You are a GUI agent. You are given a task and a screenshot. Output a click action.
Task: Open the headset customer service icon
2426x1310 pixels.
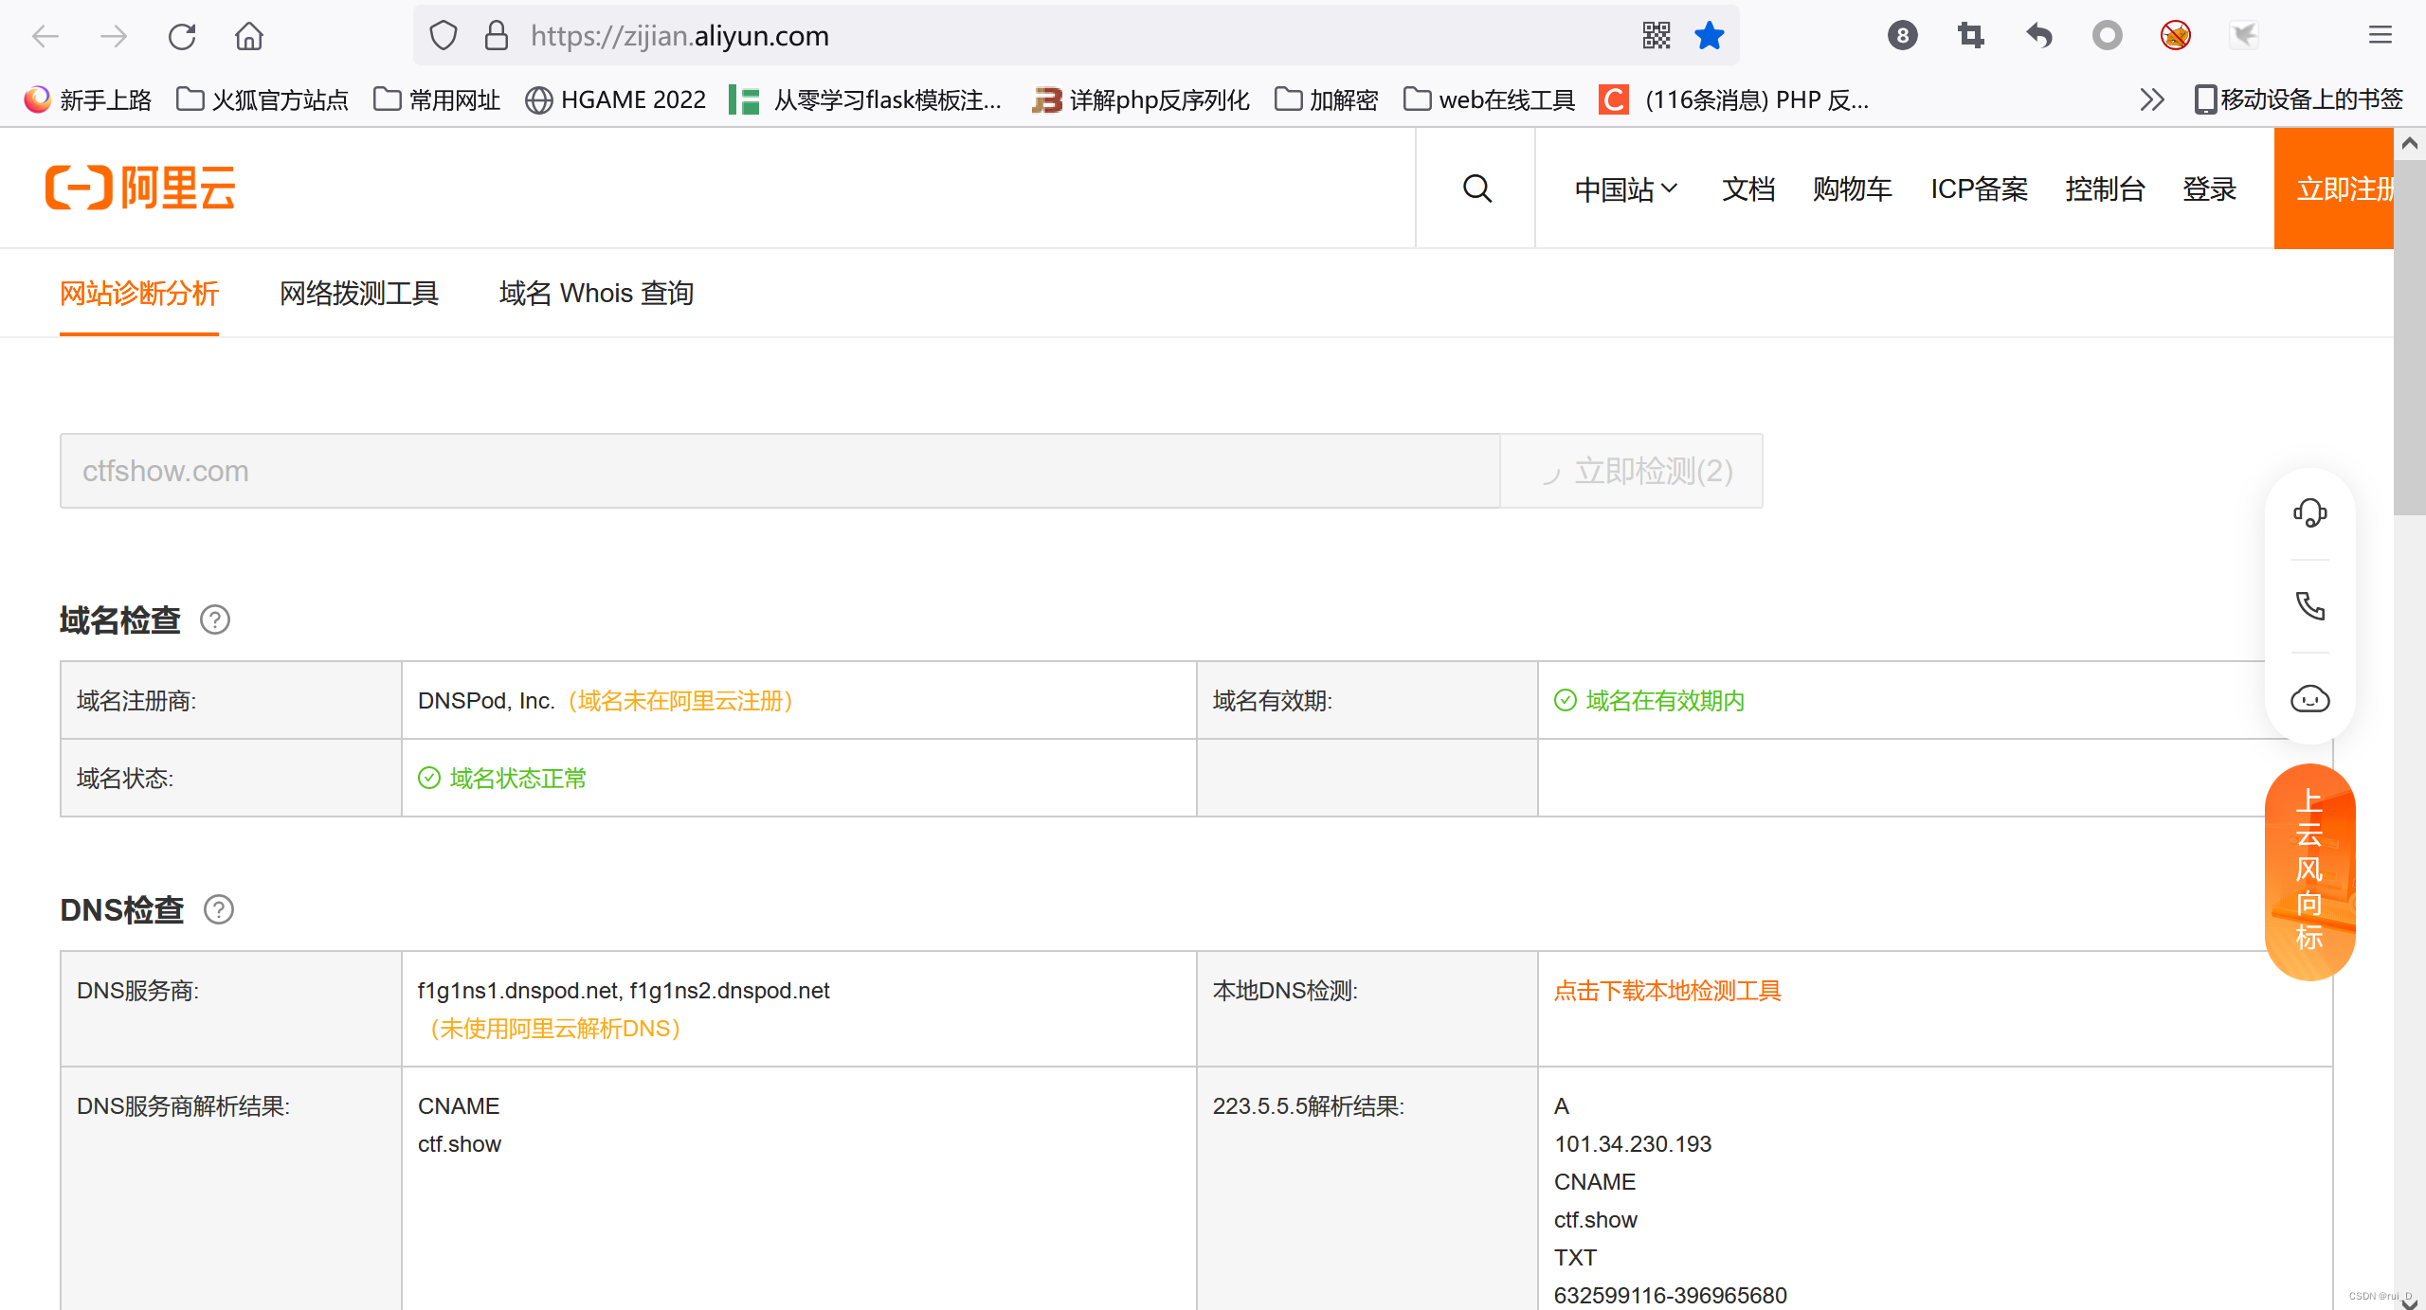pyautogui.click(x=2309, y=512)
